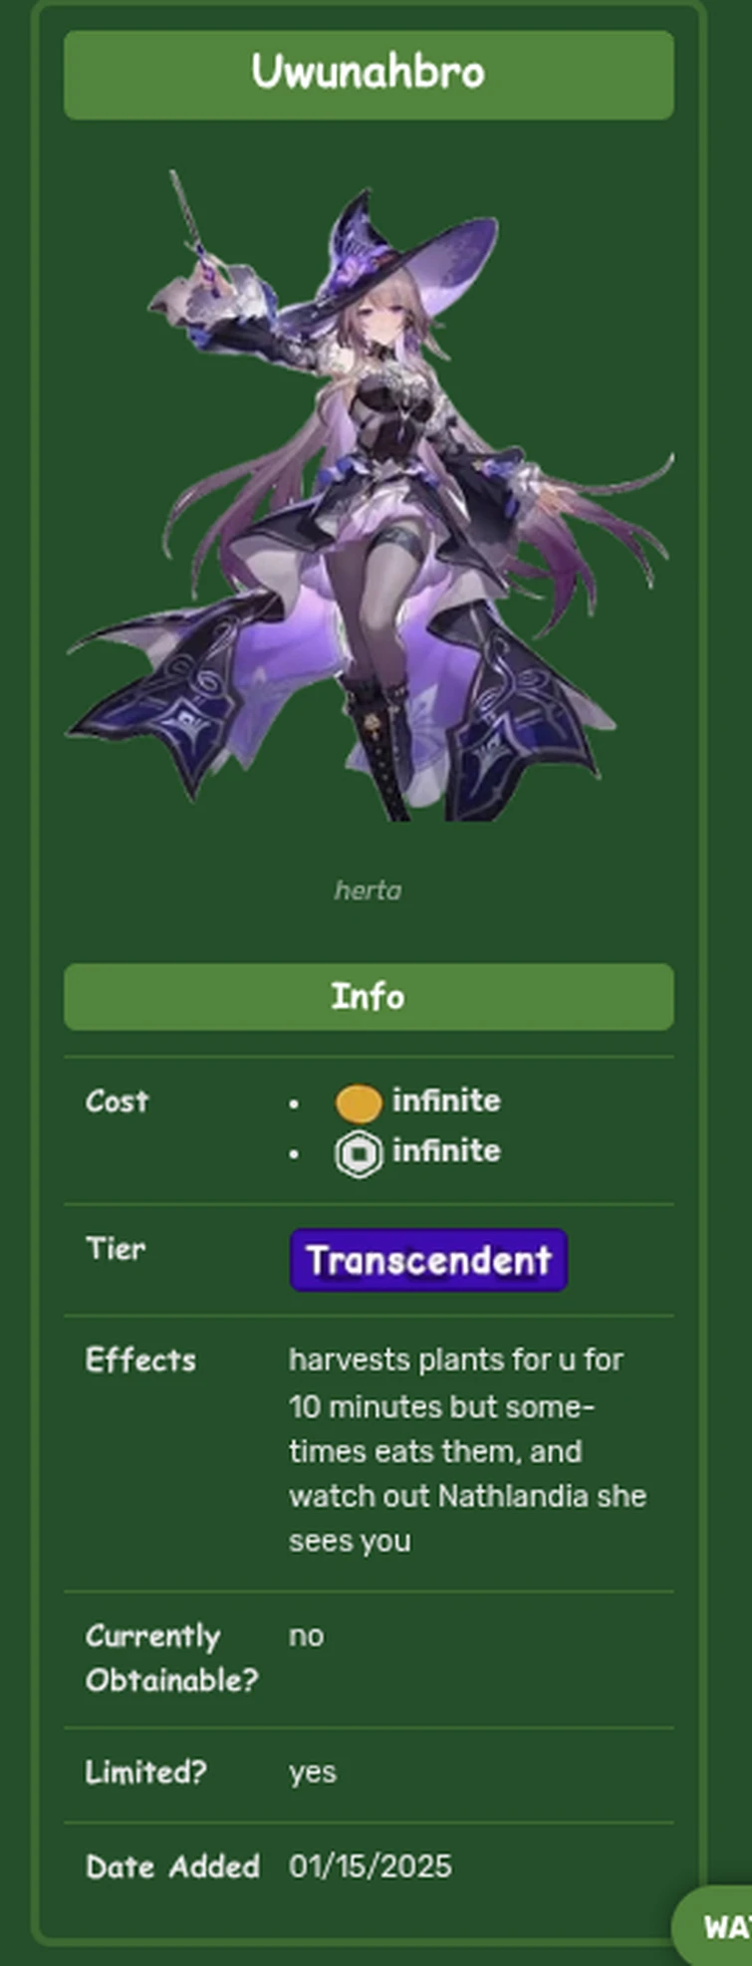Click the Currently Obtainable value no

(x=306, y=1636)
